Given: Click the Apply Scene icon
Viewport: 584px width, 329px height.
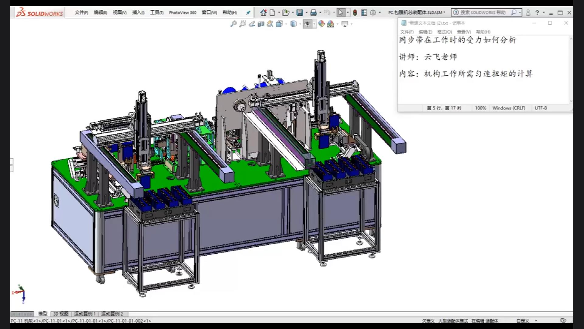Looking at the screenshot, I should point(331,24).
